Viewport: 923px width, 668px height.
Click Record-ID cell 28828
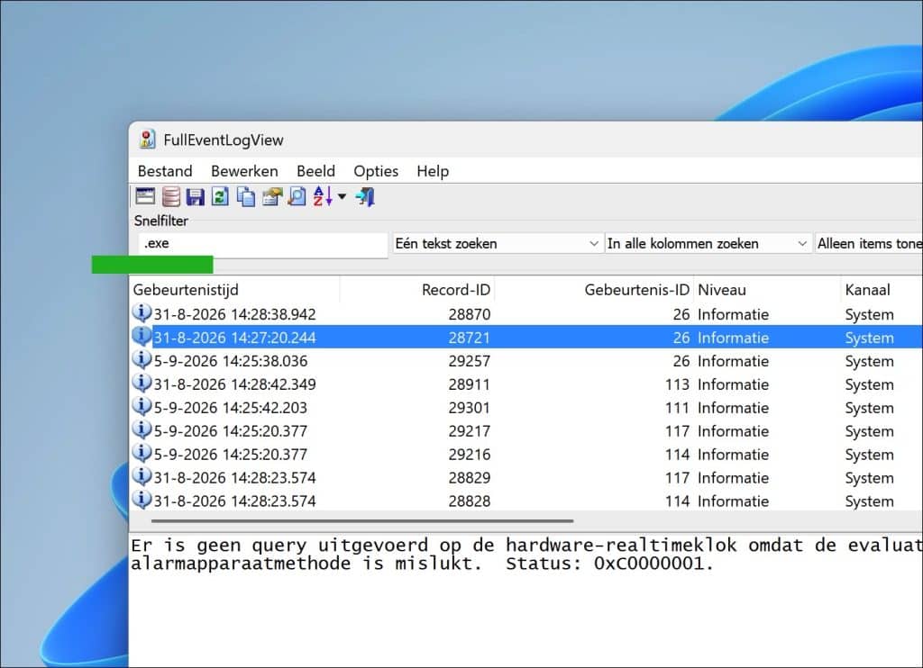click(469, 501)
